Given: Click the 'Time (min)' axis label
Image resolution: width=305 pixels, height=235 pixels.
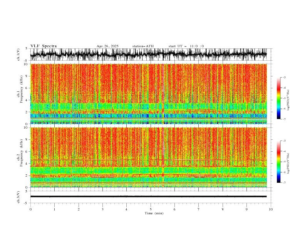Looking at the screenshot, I should pos(154,213).
